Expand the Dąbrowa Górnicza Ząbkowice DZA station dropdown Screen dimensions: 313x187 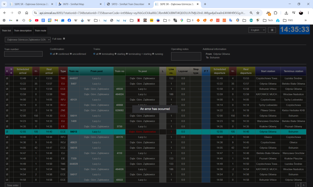coord(28,40)
